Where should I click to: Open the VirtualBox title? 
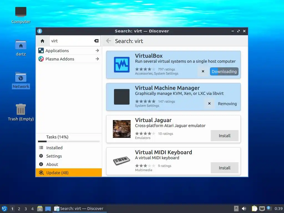coord(149,56)
